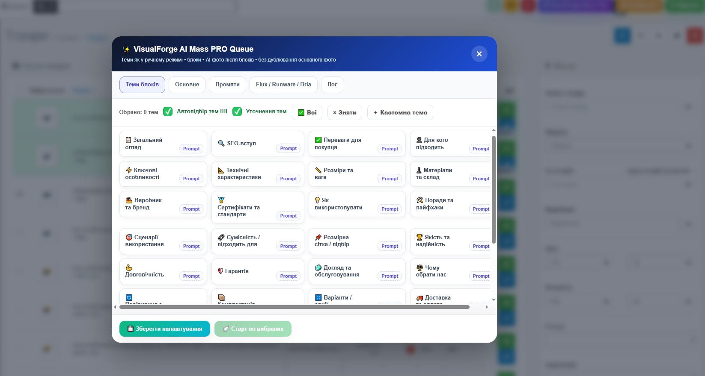Switch to the Теми блоків tab
This screenshot has width=705, height=376.
(142, 85)
